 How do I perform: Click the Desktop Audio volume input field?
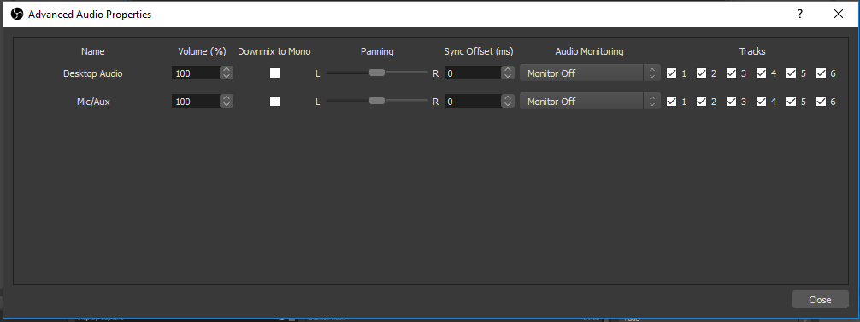196,73
